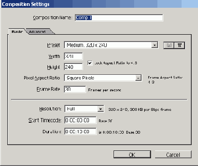Click the Cancel button

pyautogui.click(x=173, y=155)
